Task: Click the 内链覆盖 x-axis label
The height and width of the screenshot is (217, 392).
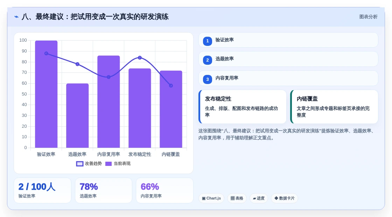Action: click(x=171, y=154)
